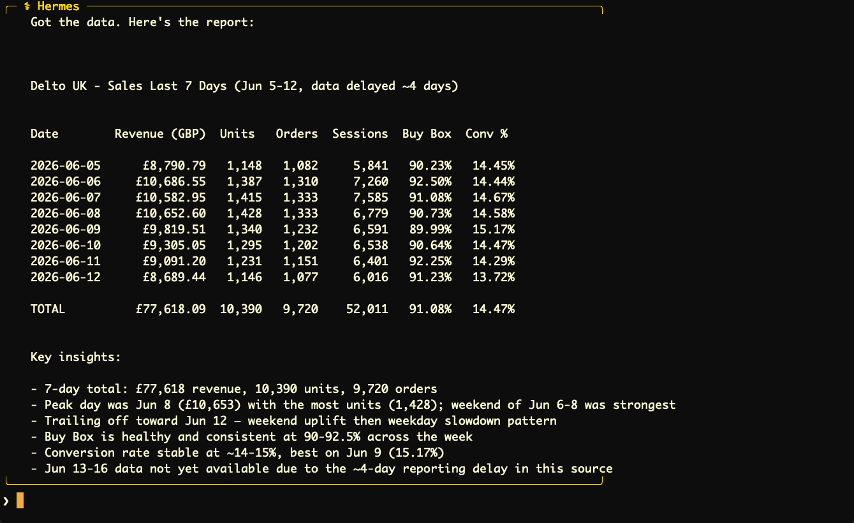This screenshot has width=854, height=523.
Task: Click revenue value £9,305.05
Action: coord(174,246)
